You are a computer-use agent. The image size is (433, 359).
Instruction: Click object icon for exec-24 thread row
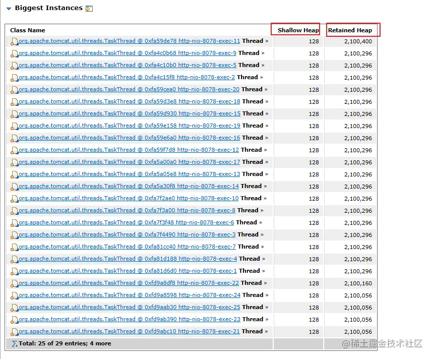[x=14, y=296]
